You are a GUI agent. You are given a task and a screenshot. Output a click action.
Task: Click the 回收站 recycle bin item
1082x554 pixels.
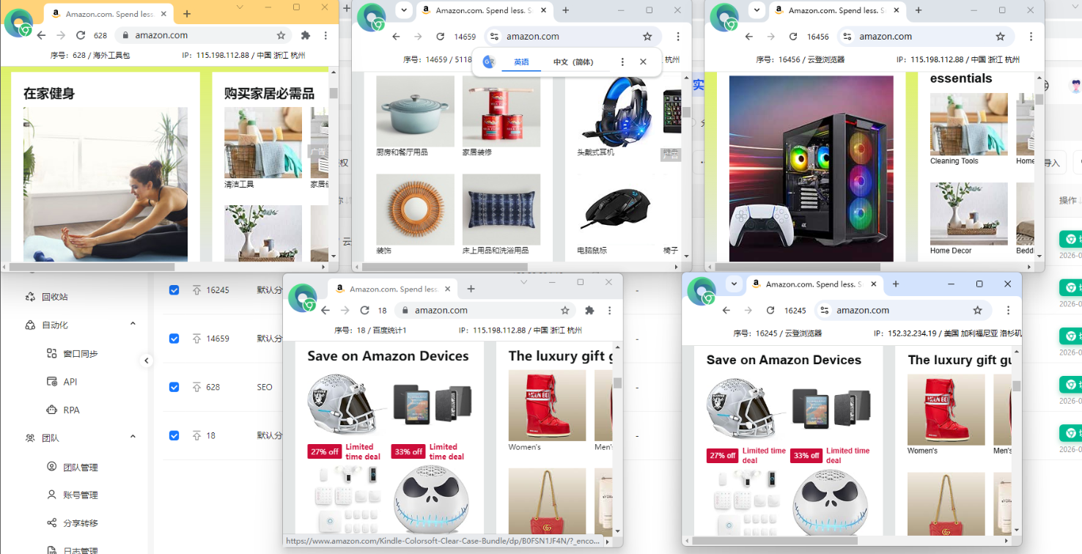coord(56,297)
